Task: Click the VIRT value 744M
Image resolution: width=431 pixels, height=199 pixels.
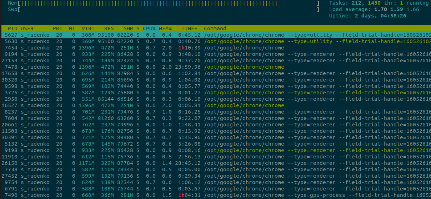Action: tap(88, 61)
